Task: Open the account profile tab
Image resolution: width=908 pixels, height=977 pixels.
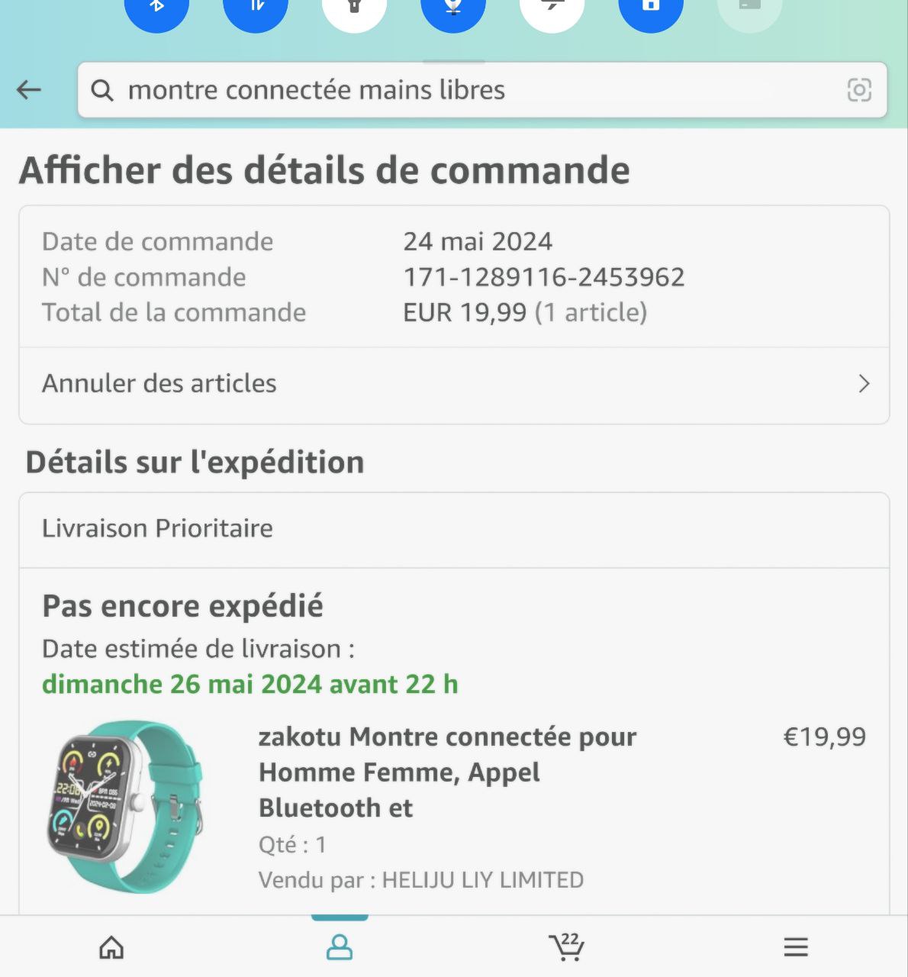Action: [340, 948]
